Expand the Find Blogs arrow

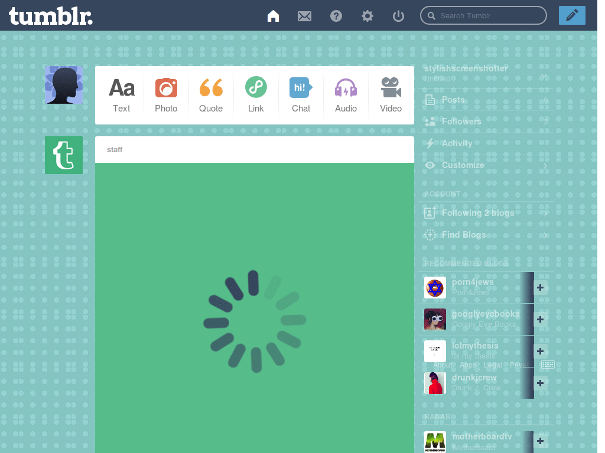click(x=545, y=235)
